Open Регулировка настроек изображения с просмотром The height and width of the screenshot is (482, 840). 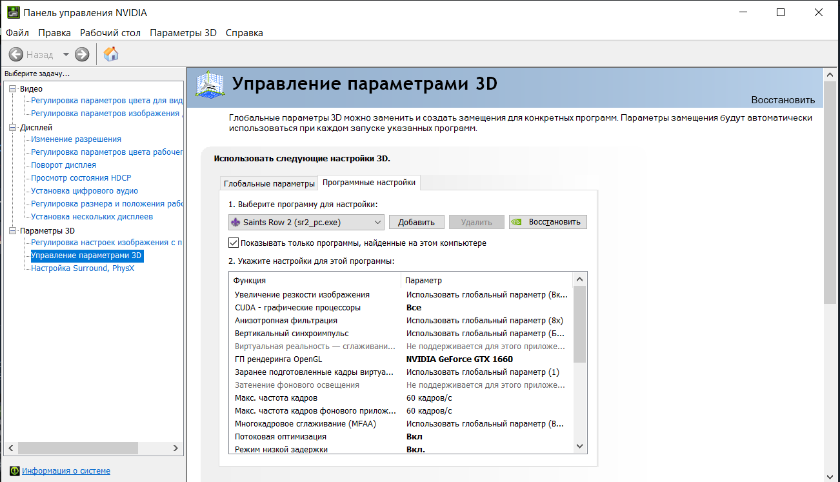click(107, 243)
